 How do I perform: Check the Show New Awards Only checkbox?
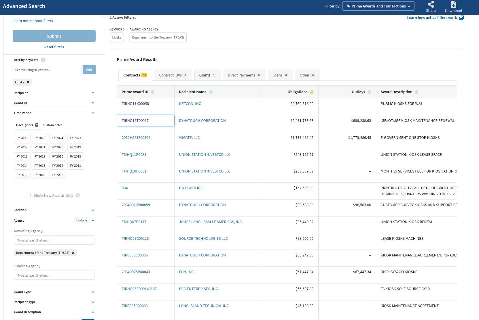click(28, 195)
